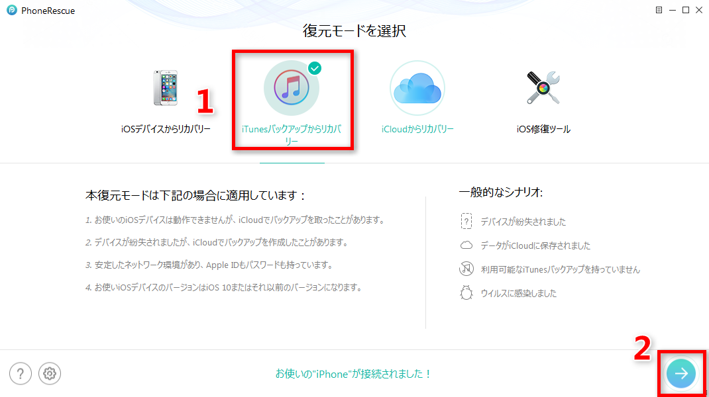This screenshot has height=397, width=709.
Task: Click the virus infection bug icon
Action: point(466,293)
